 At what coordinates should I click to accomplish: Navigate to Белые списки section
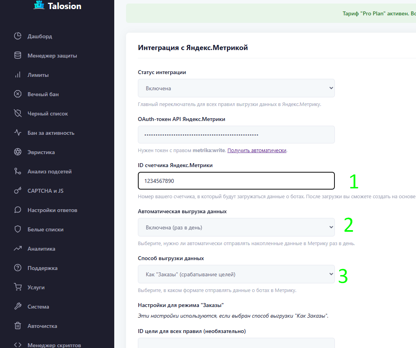(x=45, y=229)
